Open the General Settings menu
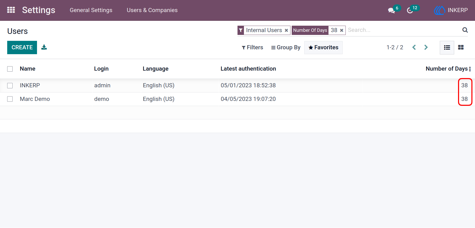 tap(91, 10)
